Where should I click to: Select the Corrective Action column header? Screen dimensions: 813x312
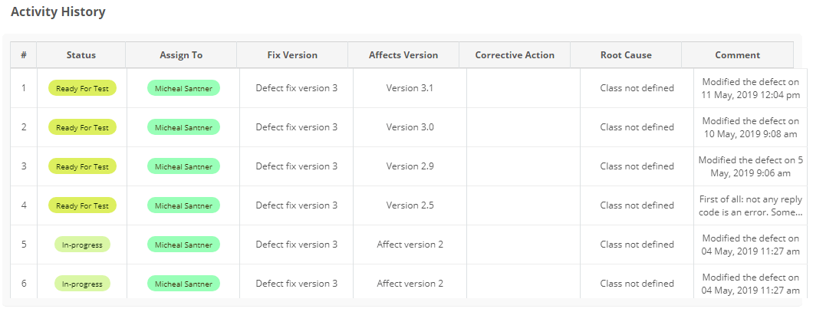[515, 55]
